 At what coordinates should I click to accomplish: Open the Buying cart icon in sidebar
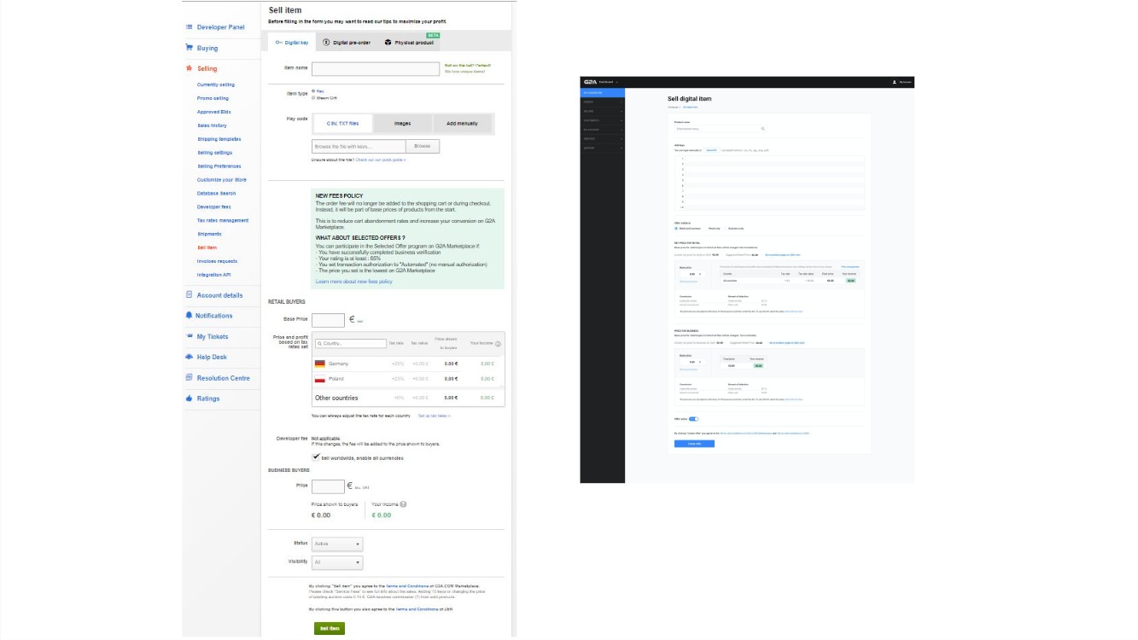pos(189,48)
